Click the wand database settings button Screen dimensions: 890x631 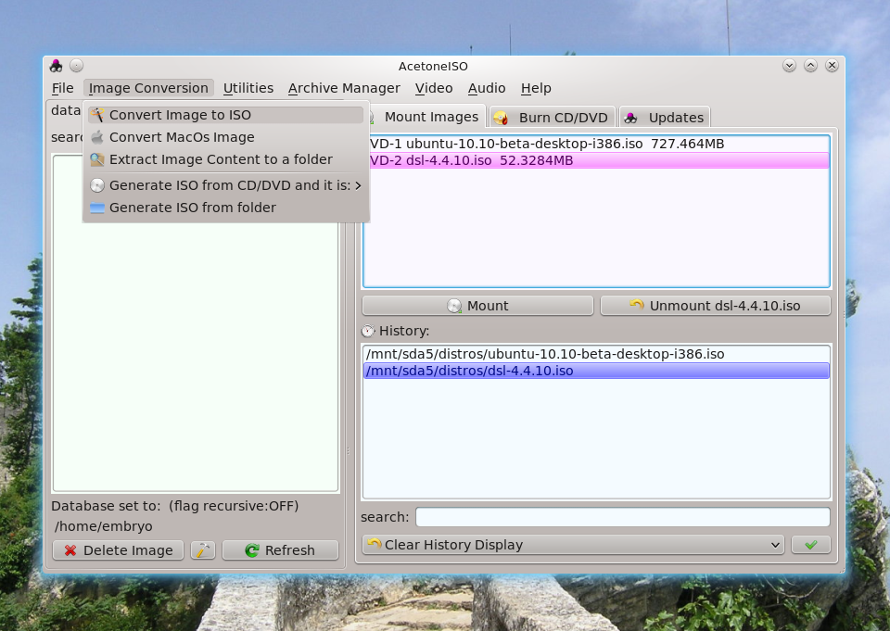pyautogui.click(x=203, y=550)
